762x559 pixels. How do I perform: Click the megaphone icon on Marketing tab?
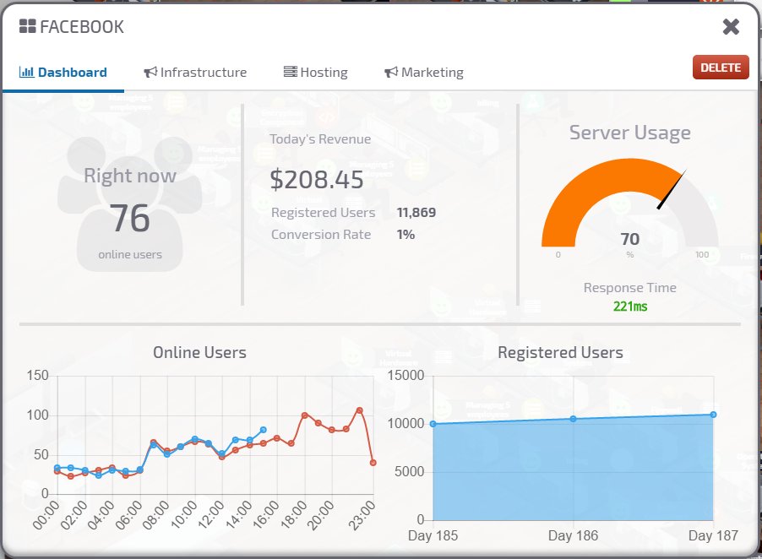(x=391, y=73)
